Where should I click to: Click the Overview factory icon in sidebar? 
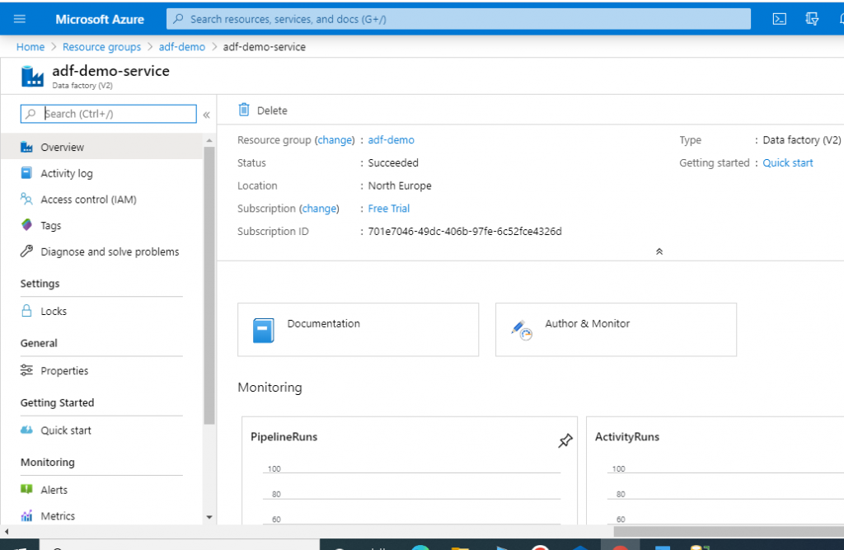[26, 147]
